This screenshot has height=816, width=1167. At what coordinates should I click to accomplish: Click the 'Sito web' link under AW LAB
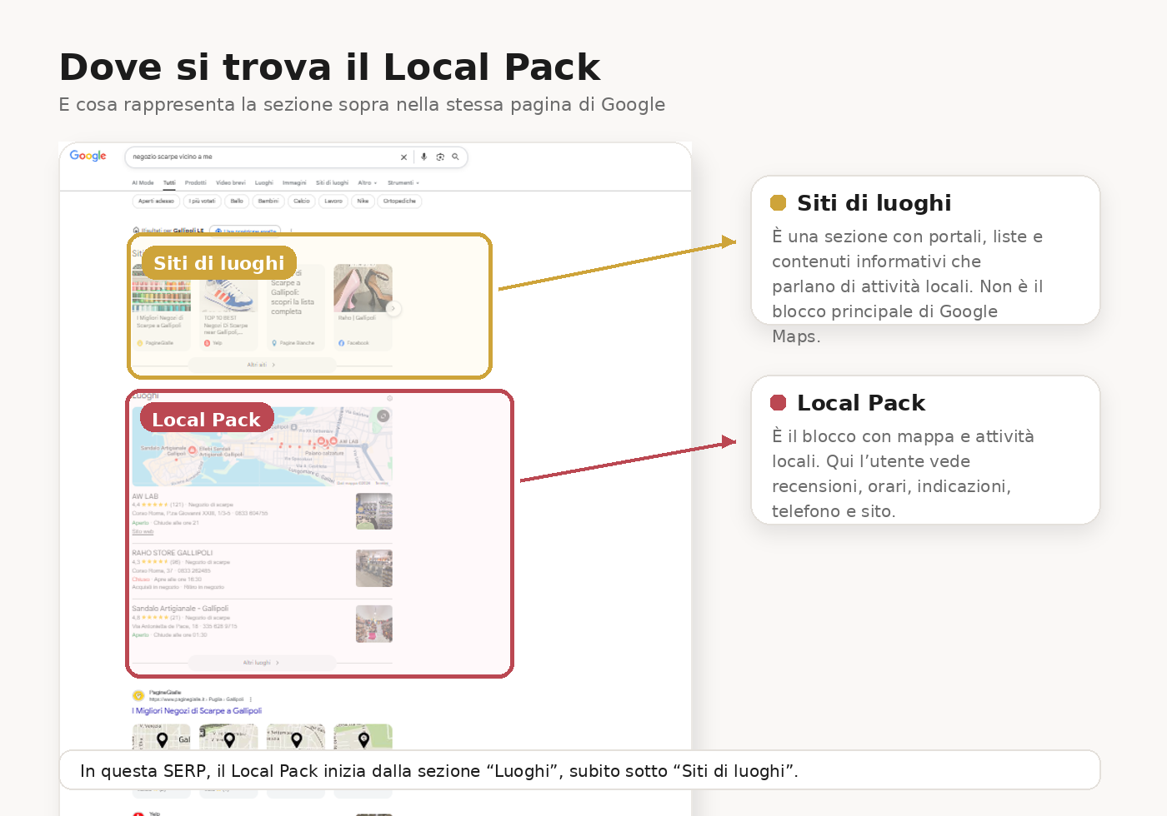click(x=143, y=531)
